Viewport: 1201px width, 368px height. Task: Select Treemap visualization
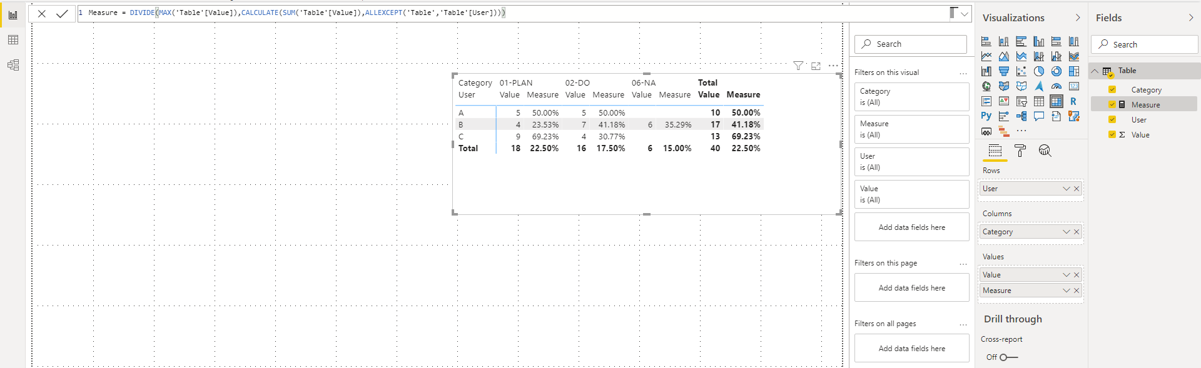point(1074,71)
